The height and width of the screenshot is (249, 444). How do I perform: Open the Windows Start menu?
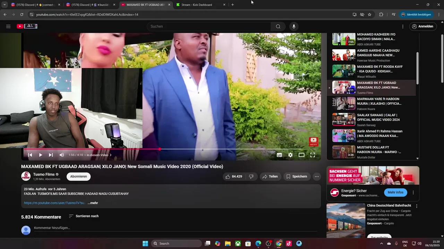(x=145, y=243)
